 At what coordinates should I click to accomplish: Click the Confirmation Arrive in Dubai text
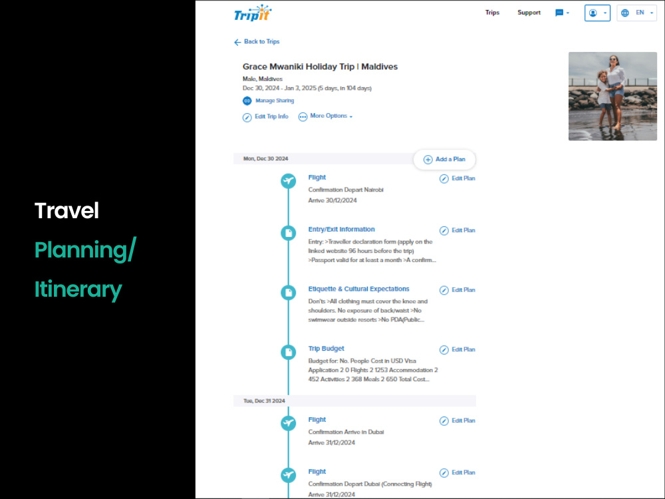point(346,432)
